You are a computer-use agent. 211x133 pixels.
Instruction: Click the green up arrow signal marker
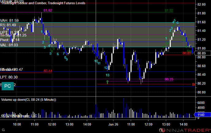[107, 82]
